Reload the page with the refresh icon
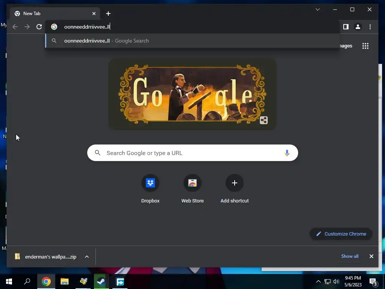The width and height of the screenshot is (385, 289). [39, 27]
